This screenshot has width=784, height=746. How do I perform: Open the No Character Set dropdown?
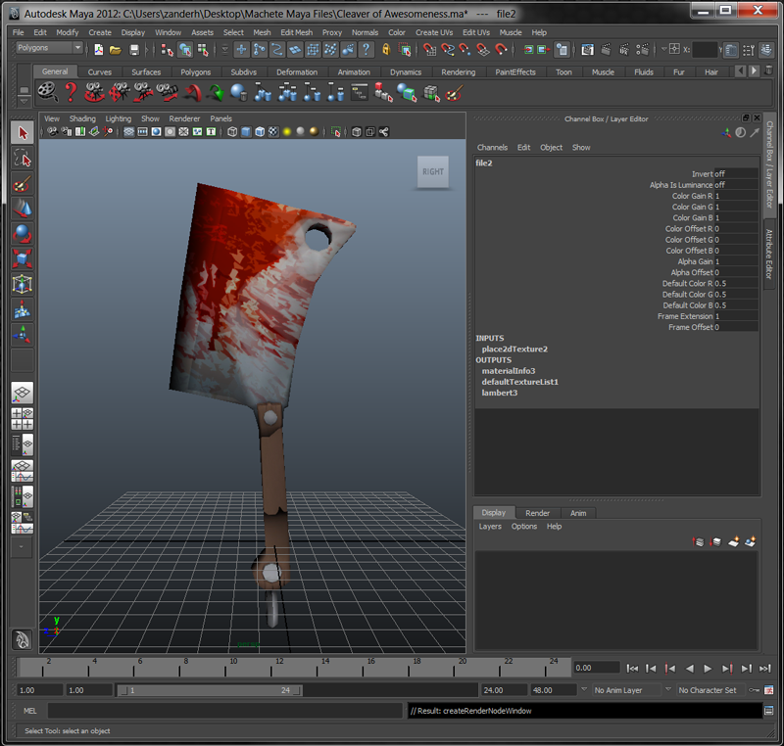(710, 690)
